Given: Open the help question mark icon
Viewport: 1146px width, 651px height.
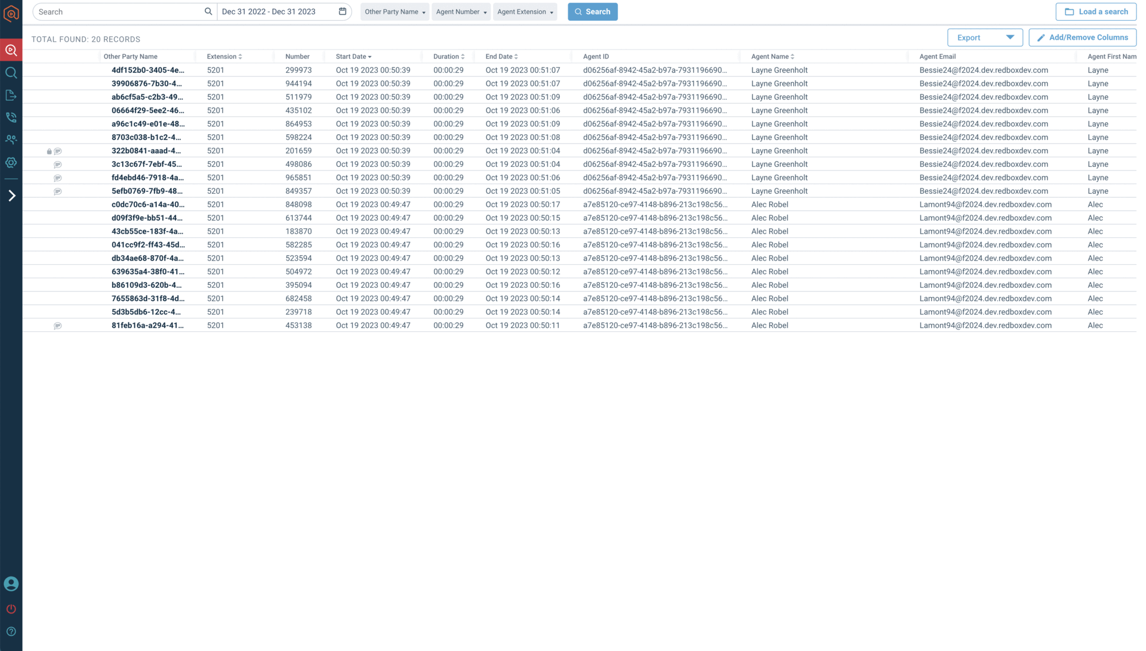Looking at the screenshot, I should 11,631.
